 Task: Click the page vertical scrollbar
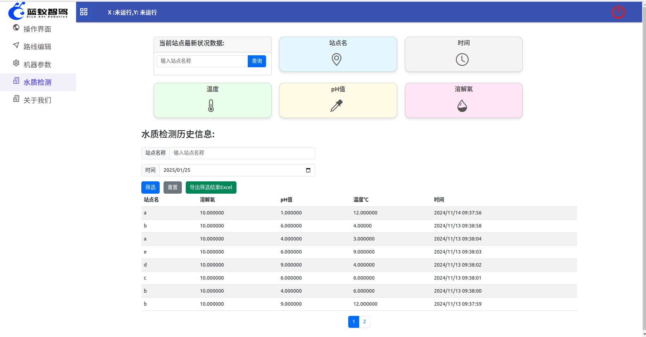[644, 169]
